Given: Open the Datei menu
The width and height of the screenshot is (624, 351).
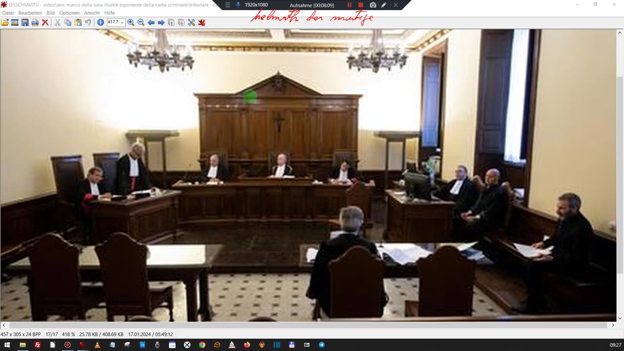Looking at the screenshot, I should click(8, 13).
